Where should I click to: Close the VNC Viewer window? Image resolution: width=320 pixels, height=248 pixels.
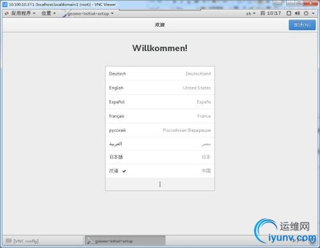pos(310,3)
